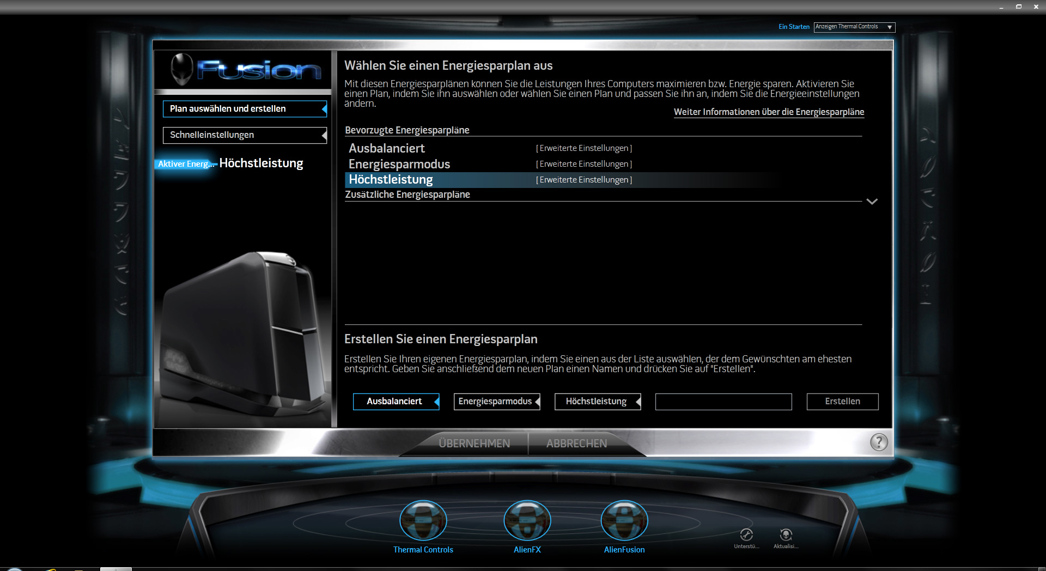Click the Alienware desktop tower image
The height and width of the screenshot is (571, 1046).
[x=244, y=335]
